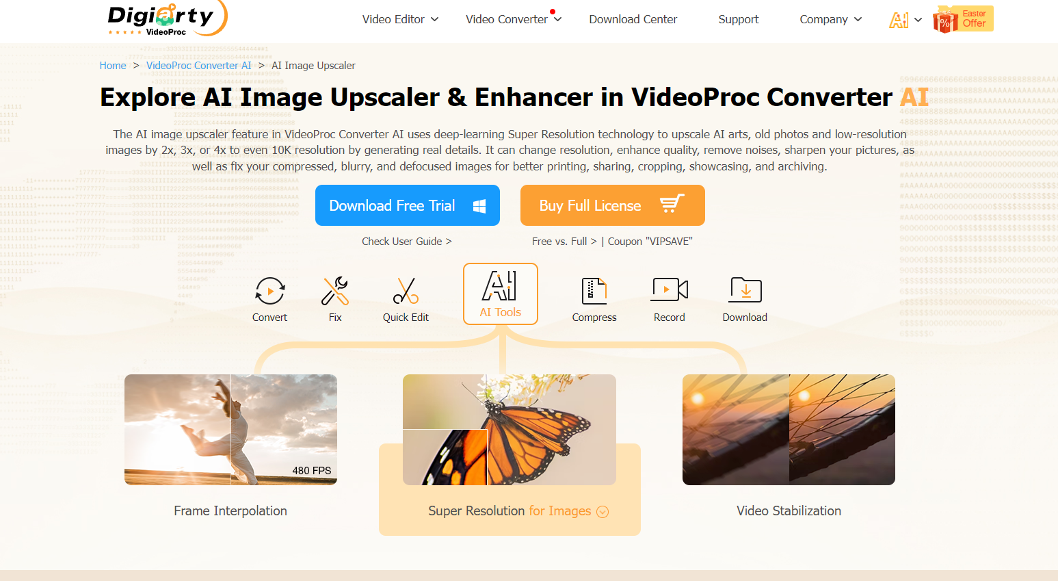Click the Buy Full License button
The image size is (1058, 581).
click(612, 205)
